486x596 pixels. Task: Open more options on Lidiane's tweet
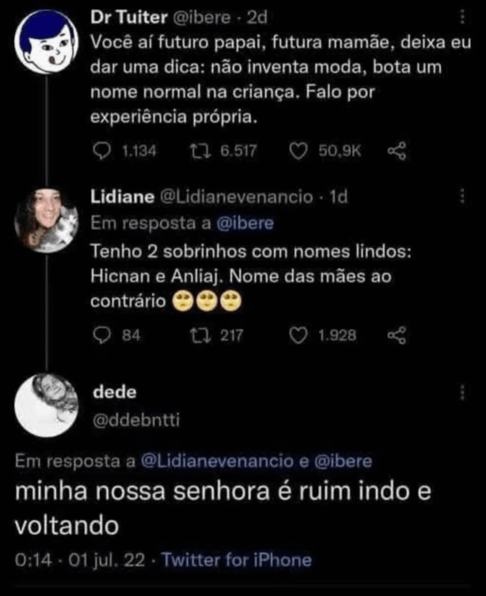[x=463, y=197]
